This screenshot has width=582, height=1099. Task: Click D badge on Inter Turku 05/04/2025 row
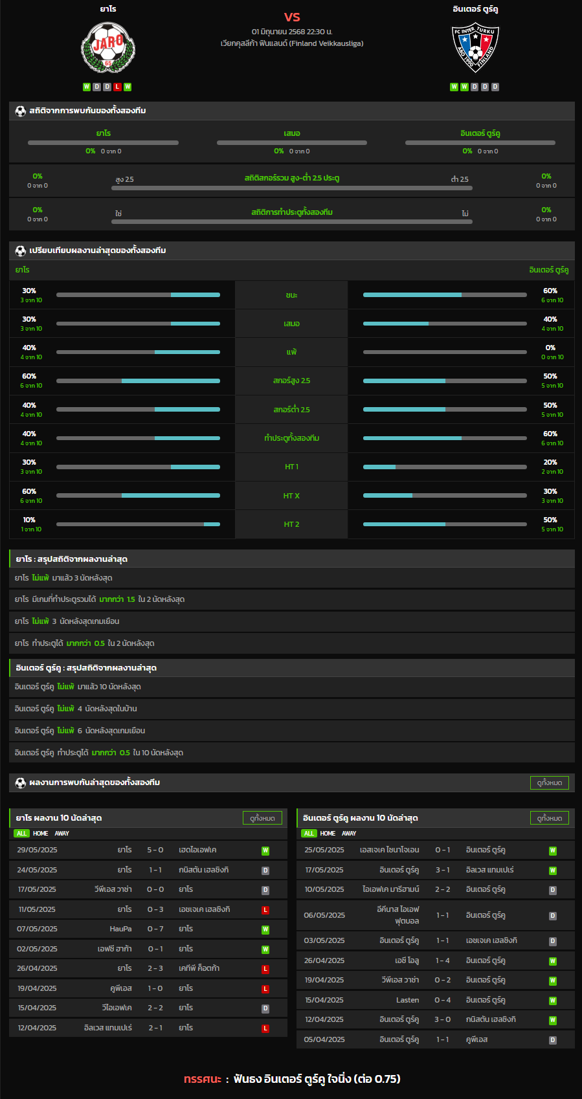tap(553, 1040)
